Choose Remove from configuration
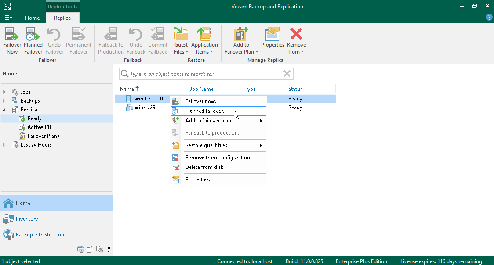This screenshot has height=265, width=494. tap(218, 158)
